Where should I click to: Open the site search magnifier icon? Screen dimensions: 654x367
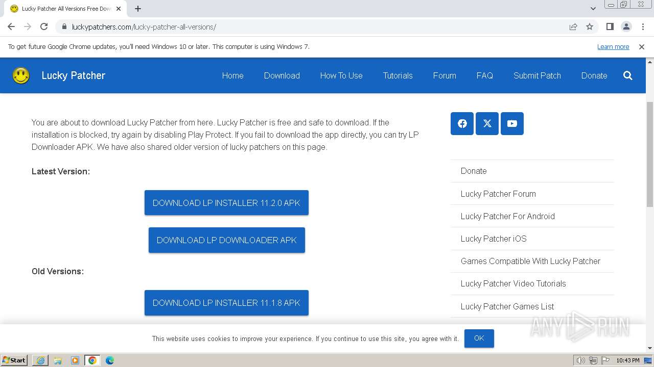click(628, 75)
